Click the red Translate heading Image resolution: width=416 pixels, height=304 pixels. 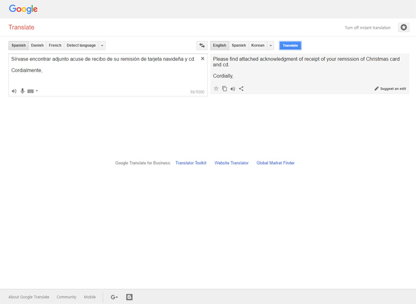[x=21, y=27]
